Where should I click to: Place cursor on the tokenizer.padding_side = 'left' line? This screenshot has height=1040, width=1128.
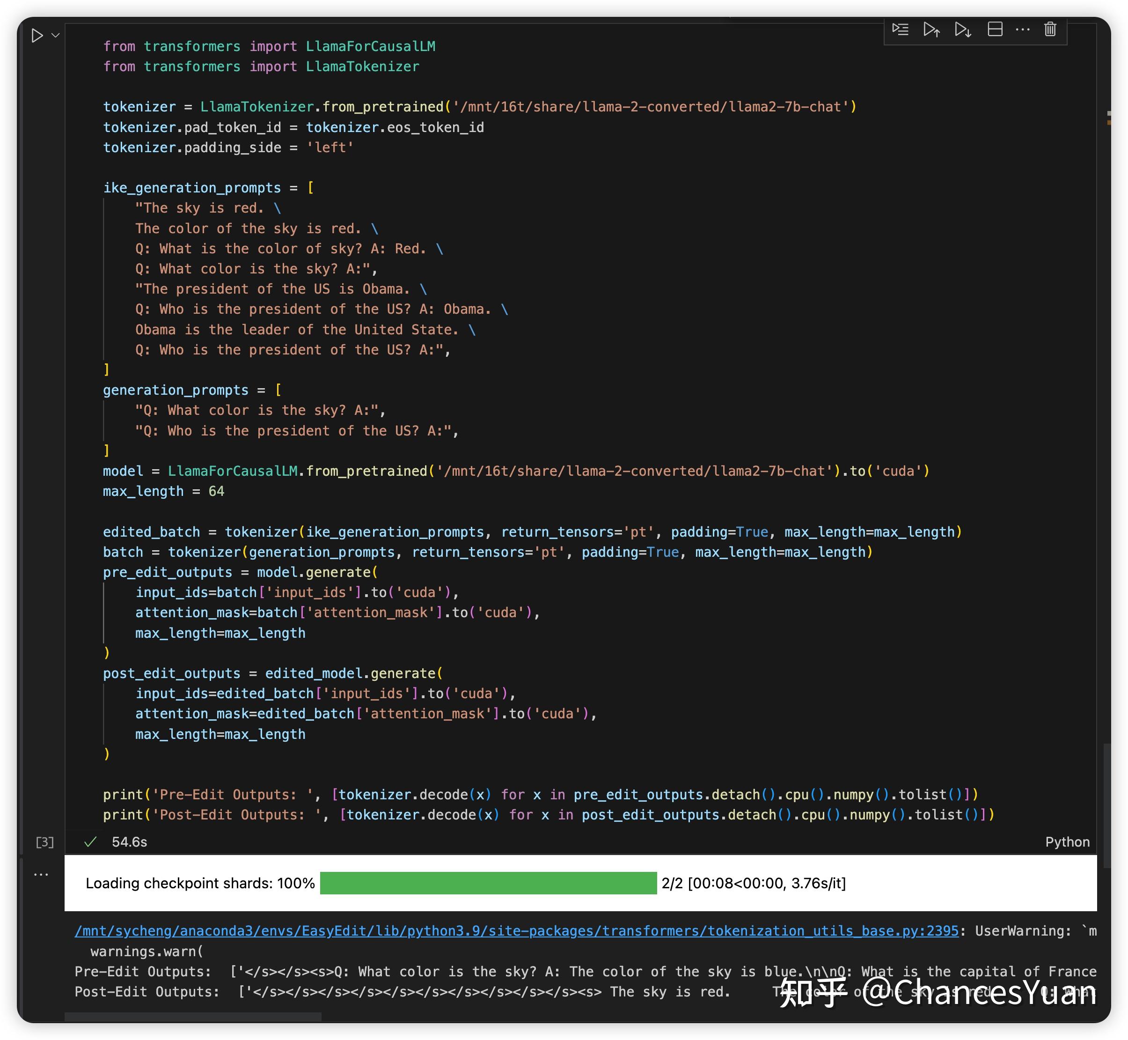point(228,148)
